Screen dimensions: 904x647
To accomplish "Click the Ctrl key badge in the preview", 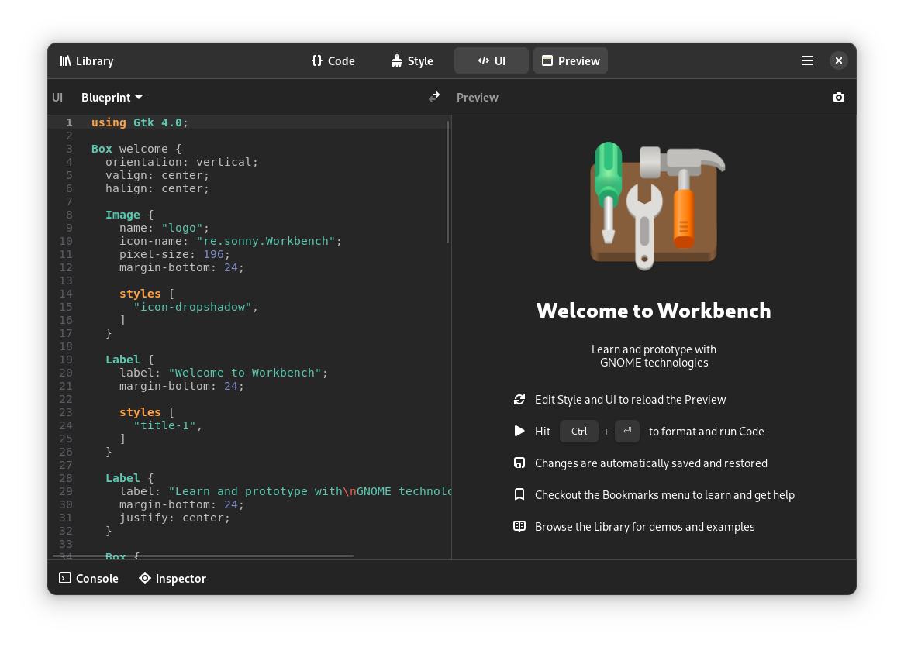I will [578, 431].
